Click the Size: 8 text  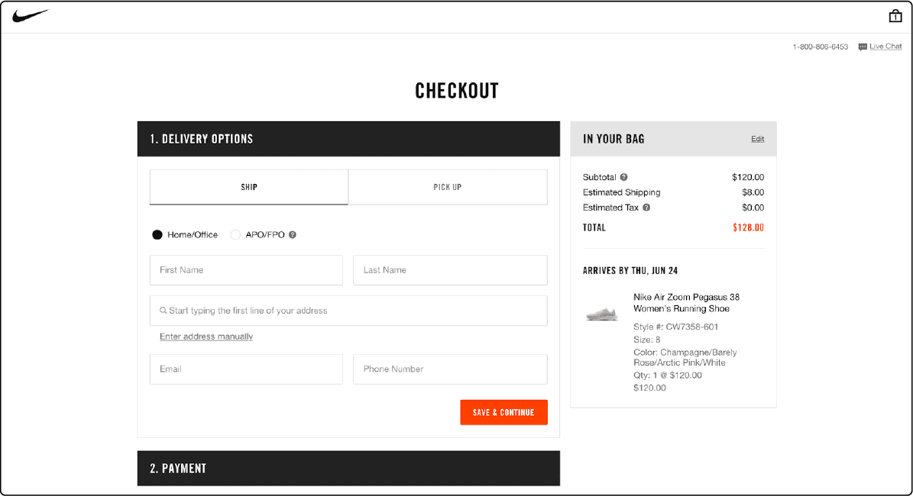tap(647, 340)
